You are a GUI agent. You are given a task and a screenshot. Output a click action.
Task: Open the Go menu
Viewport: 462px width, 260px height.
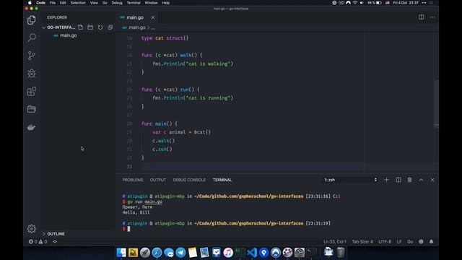click(105, 3)
